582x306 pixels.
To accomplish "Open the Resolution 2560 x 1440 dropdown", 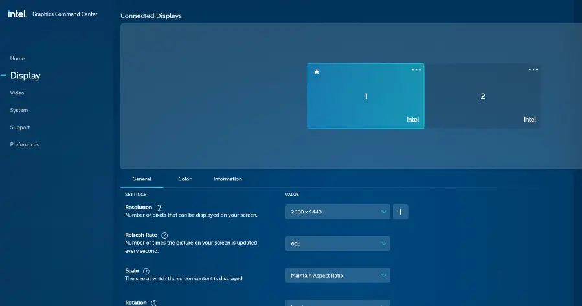I will point(338,212).
